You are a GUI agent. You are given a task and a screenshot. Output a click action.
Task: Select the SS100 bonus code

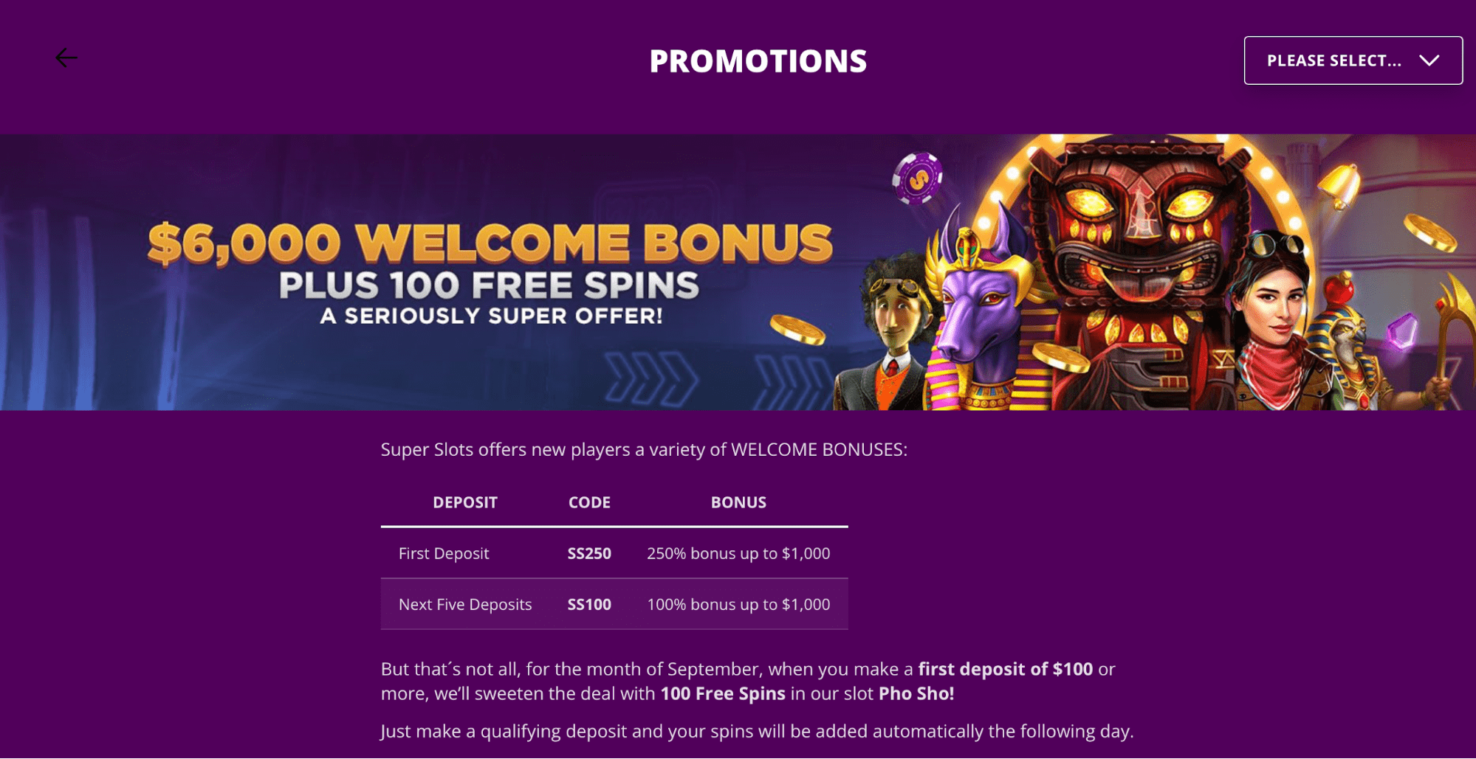[589, 604]
